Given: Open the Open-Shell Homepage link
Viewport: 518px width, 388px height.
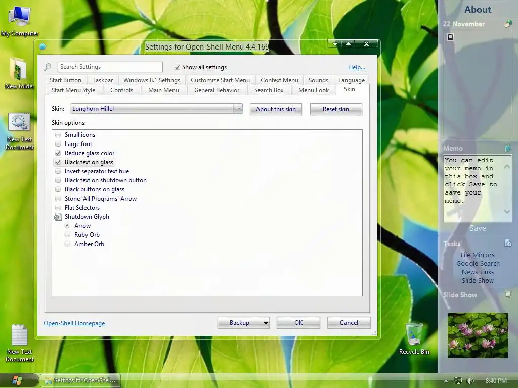Looking at the screenshot, I should coord(74,323).
